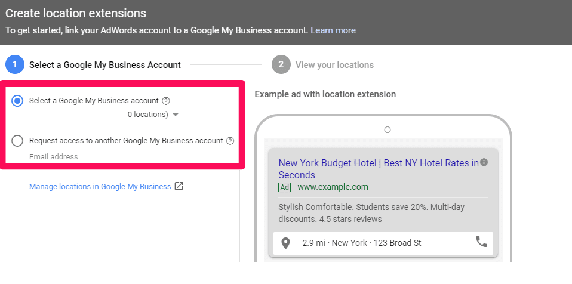This screenshot has width=572, height=284.
Task: Click help icon beside 'Select a Google My Business account'
Action: (x=166, y=101)
